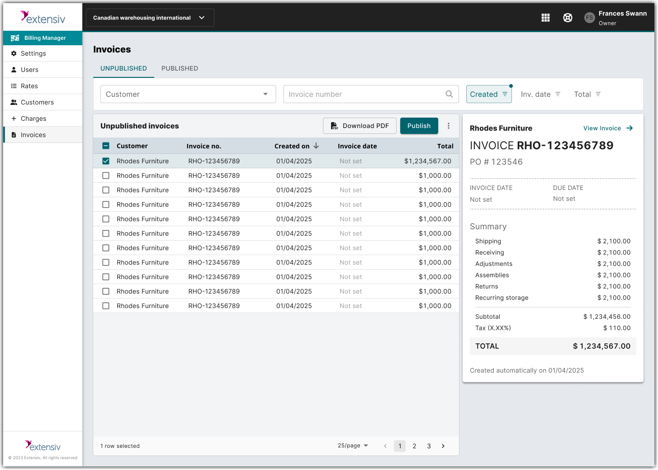Click the Customers group icon
This screenshot has width=658, height=470.
click(x=14, y=102)
